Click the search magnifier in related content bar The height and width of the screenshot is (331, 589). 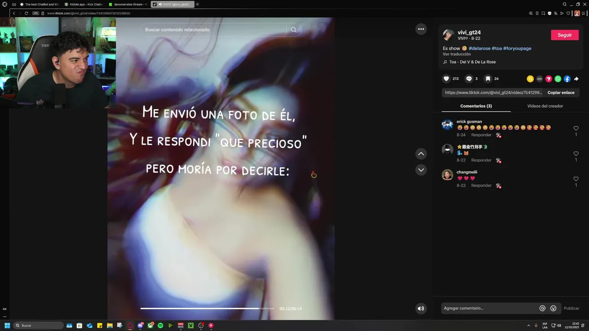pos(294,30)
